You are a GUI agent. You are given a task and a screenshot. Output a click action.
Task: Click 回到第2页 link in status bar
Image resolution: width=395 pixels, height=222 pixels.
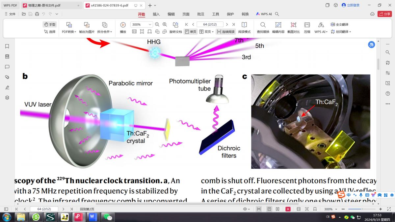click(x=87, y=209)
